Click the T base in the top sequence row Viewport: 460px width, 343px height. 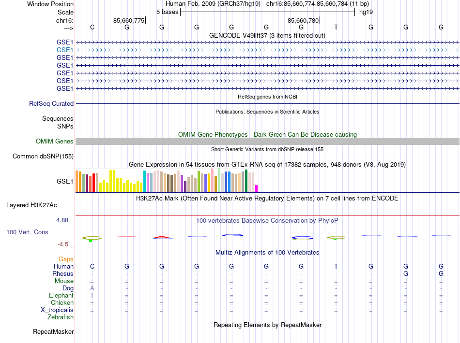click(336, 27)
